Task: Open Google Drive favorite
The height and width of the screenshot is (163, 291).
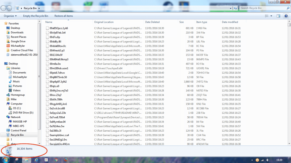Action: [18, 41]
